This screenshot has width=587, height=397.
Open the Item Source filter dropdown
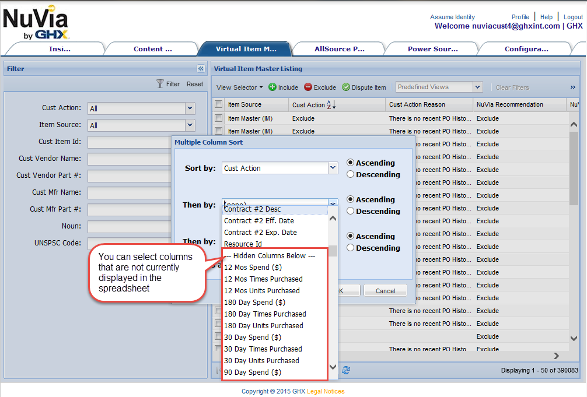coord(190,125)
